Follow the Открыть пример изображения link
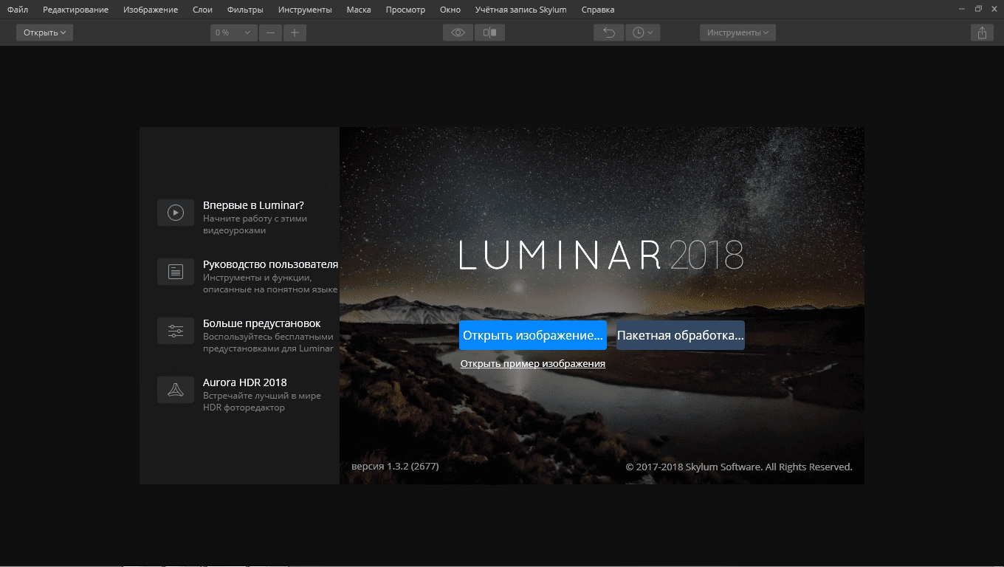This screenshot has width=1004, height=567. pos(533,363)
